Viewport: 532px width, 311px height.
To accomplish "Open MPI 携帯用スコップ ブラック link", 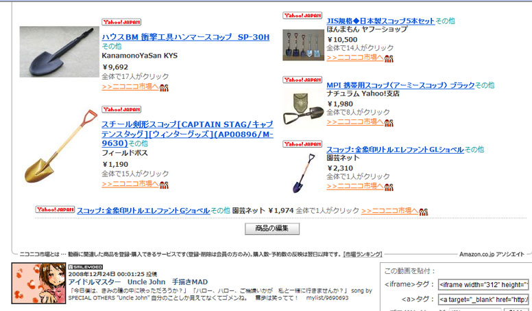I will (x=400, y=85).
